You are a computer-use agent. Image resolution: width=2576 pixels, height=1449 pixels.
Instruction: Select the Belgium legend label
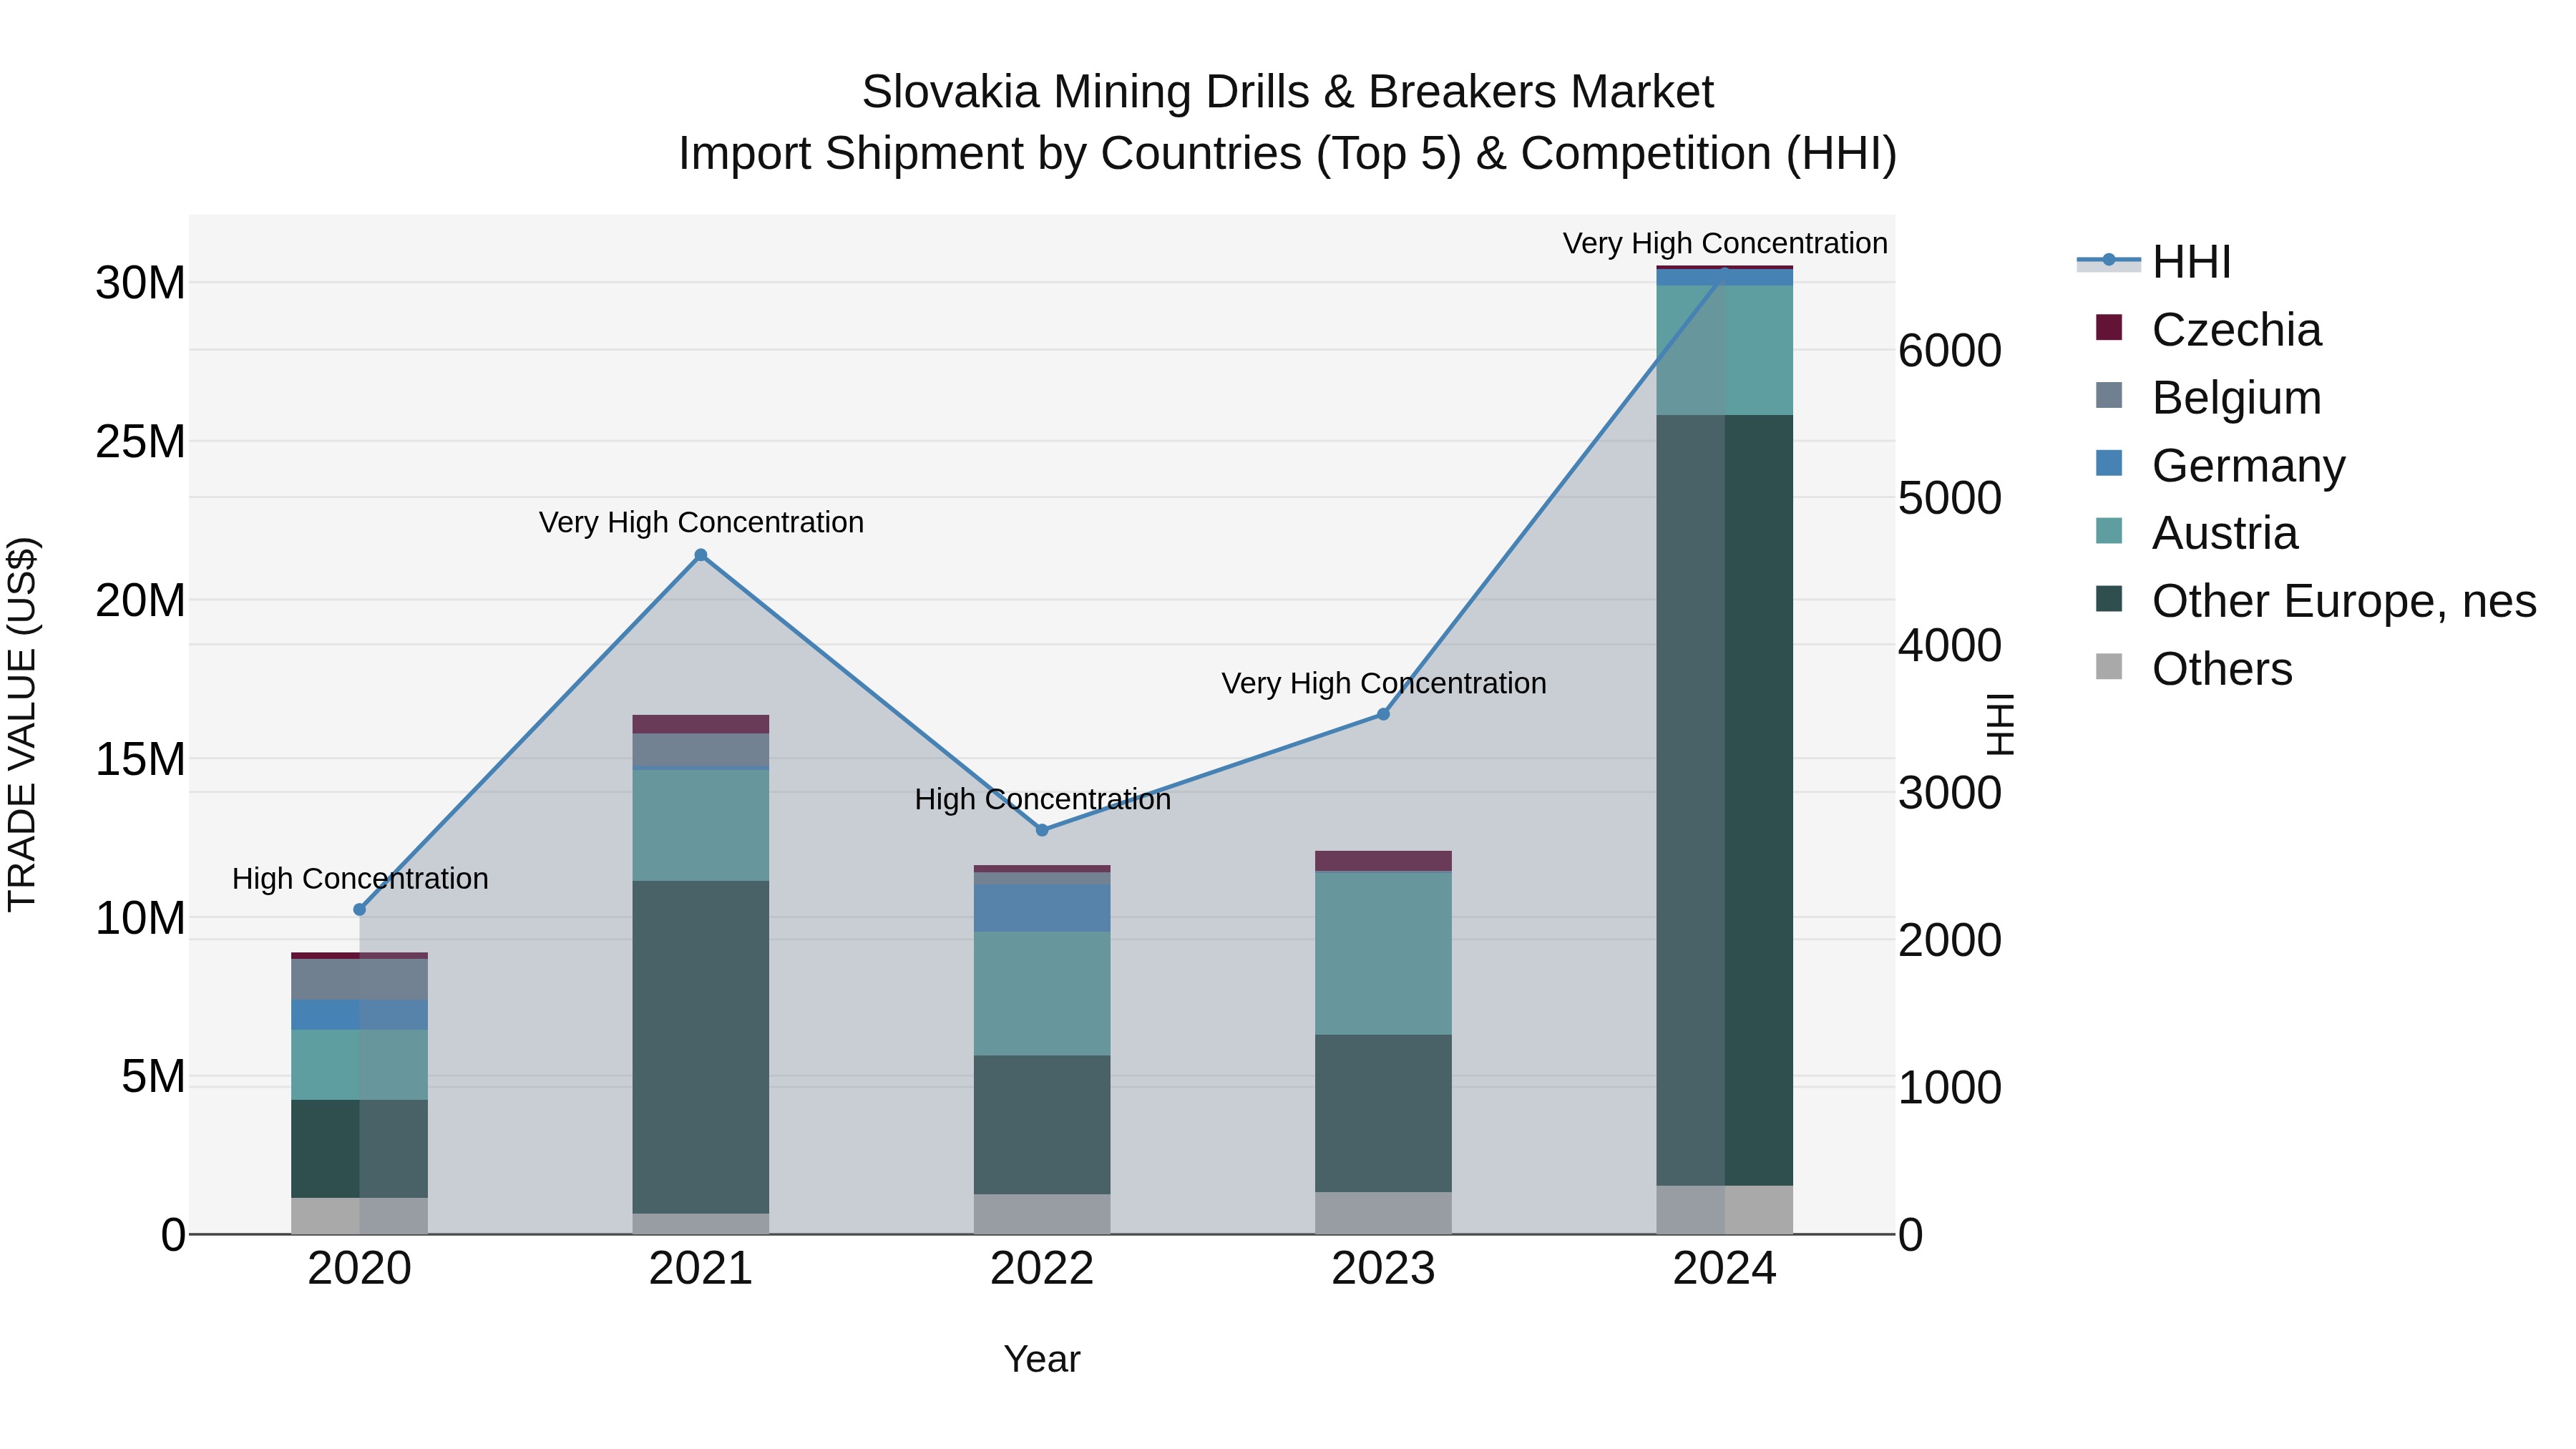(x=2236, y=398)
